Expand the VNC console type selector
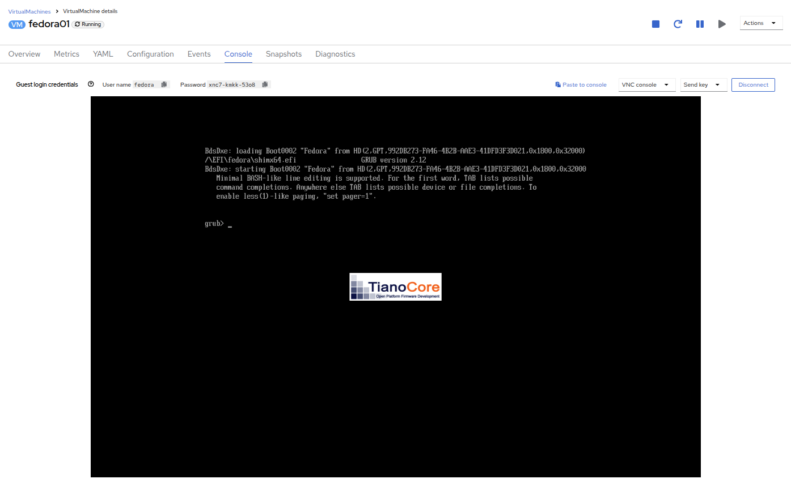 point(646,85)
